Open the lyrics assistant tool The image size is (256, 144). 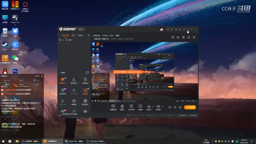pos(85,102)
